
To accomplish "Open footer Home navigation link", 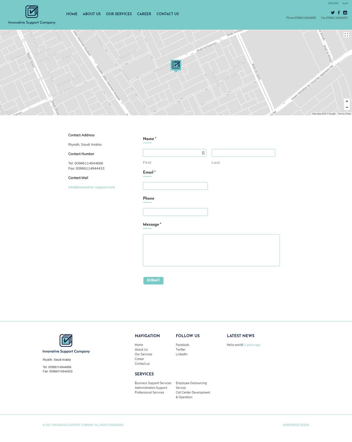I will 139,345.
